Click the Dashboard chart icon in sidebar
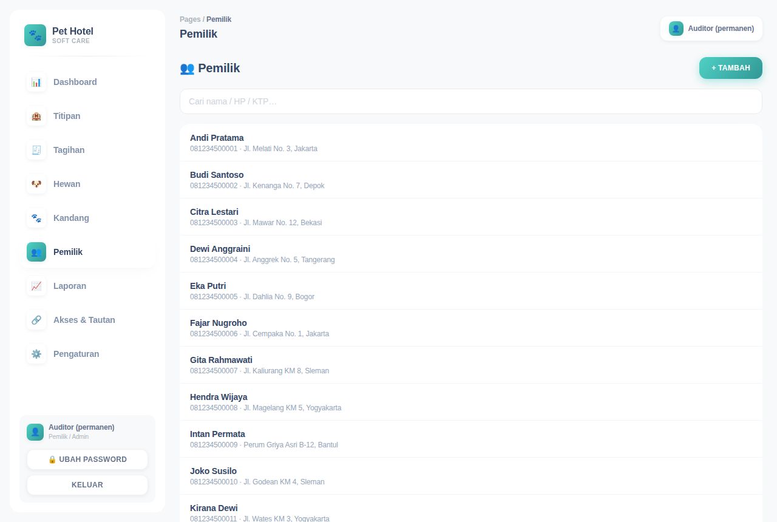Screen dimensions: 777x522 36,82
